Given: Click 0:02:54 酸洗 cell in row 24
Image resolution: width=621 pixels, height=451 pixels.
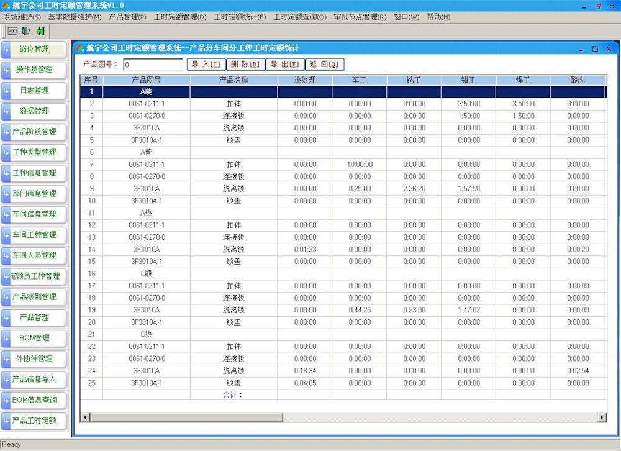Looking at the screenshot, I should coord(578,370).
